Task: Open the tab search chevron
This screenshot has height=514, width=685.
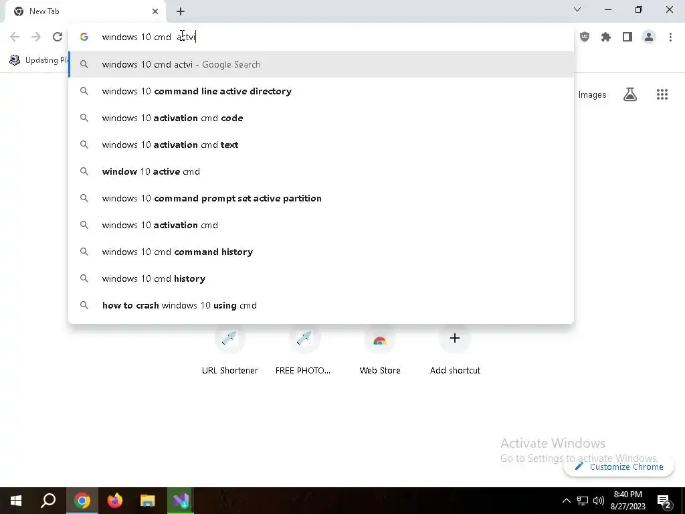Action: [577, 9]
